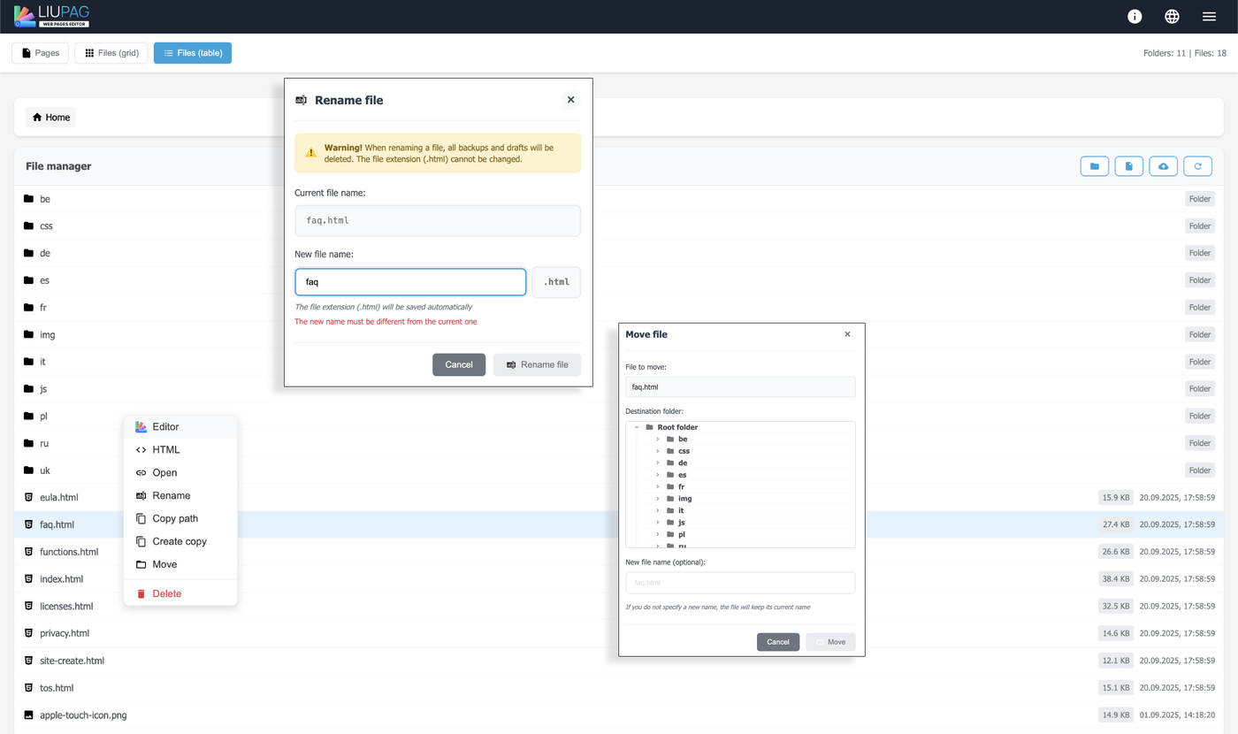Click the create new folder icon button
1238x734 pixels.
point(1094,166)
